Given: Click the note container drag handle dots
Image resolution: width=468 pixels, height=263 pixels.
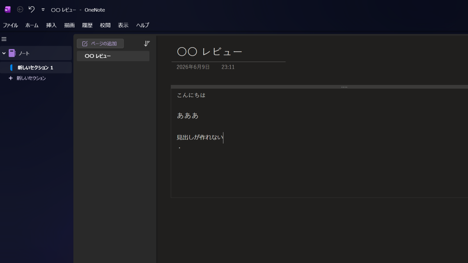Looking at the screenshot, I should click(x=344, y=87).
